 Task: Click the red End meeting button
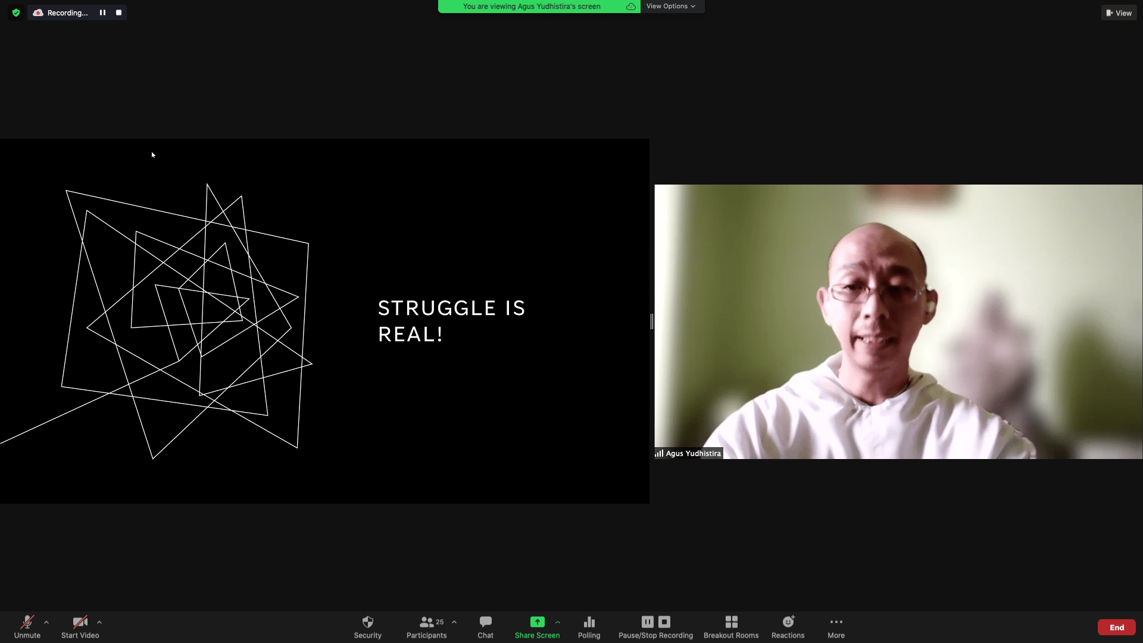[1116, 627]
